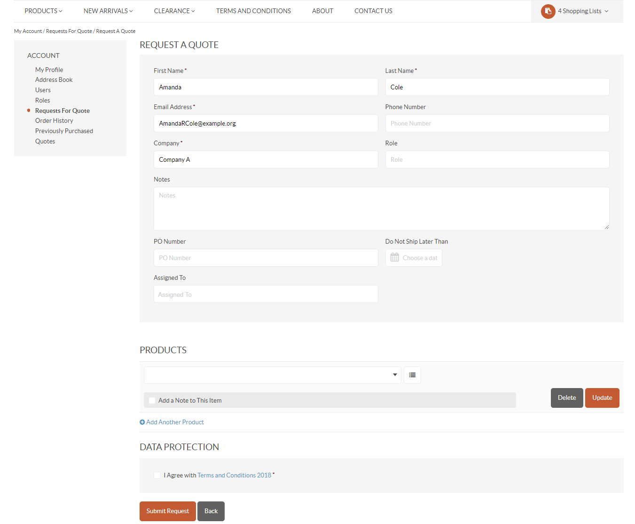Go to Users in account sidebar
This screenshot has height=524, width=635.
coord(43,90)
